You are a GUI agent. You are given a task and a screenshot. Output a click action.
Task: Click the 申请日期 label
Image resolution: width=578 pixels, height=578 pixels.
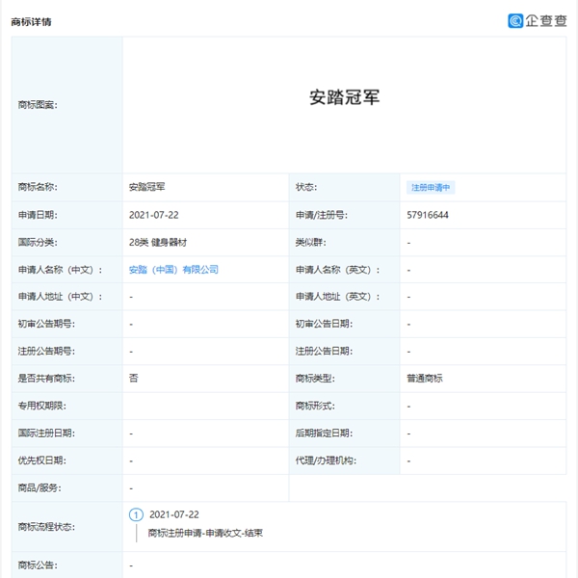click(x=38, y=215)
